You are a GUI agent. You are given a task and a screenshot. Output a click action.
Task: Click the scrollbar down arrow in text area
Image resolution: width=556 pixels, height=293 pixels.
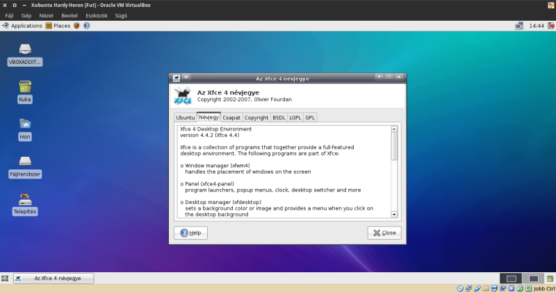(x=394, y=215)
